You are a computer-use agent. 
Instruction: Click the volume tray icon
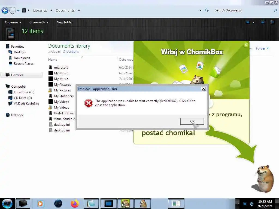pos(251,204)
